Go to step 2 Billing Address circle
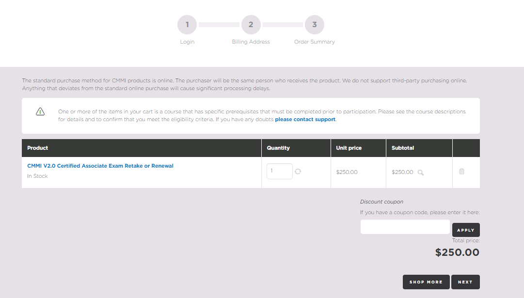Screen dimensions: 524x298 coord(251,25)
